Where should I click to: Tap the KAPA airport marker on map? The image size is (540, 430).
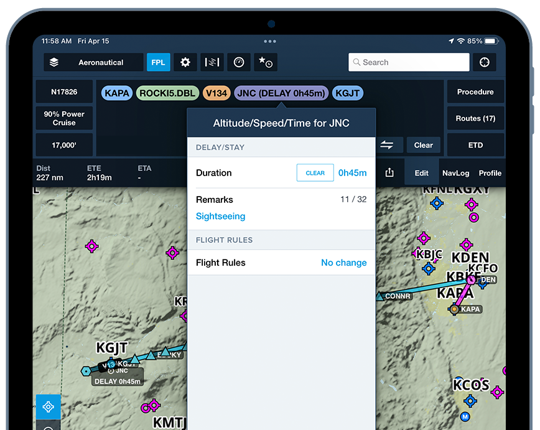pos(455,309)
